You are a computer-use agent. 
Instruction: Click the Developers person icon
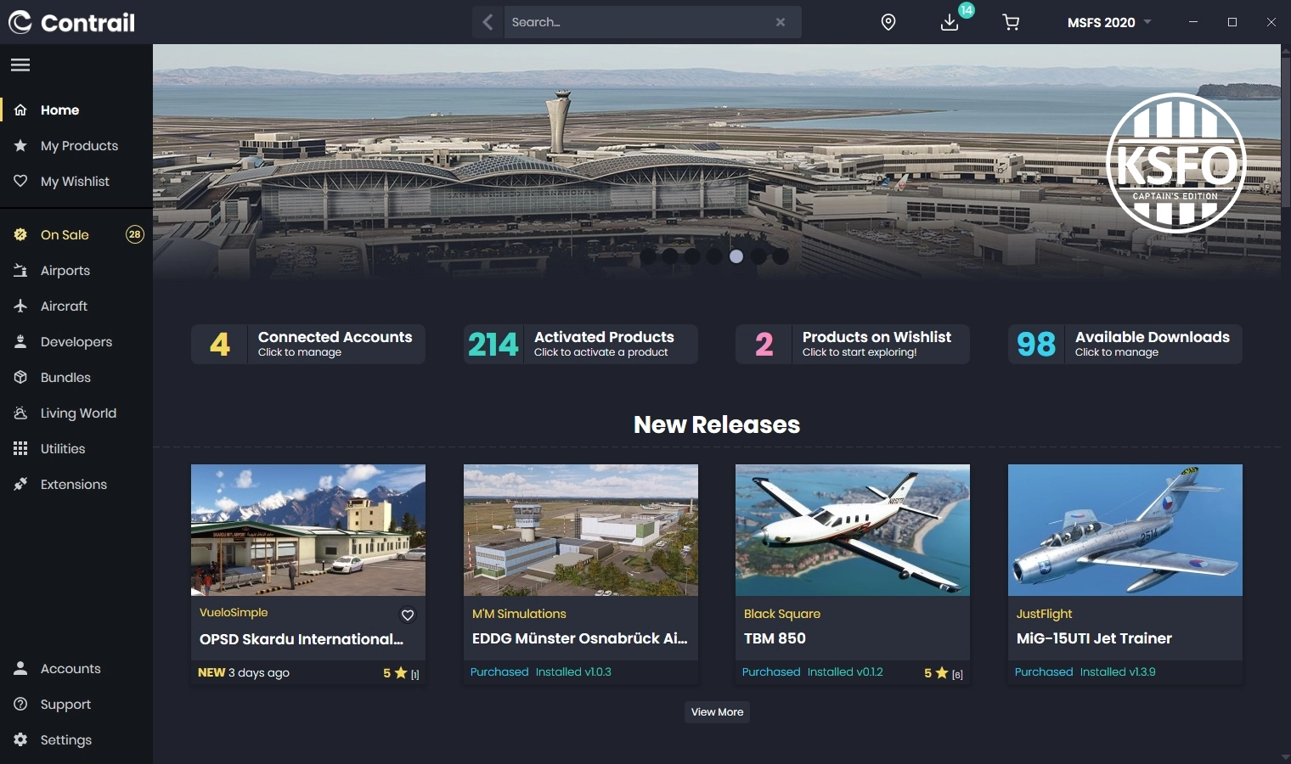[x=20, y=342]
